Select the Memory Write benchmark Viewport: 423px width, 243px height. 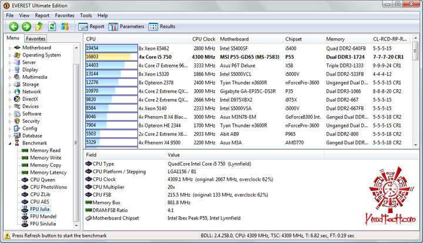point(46,158)
